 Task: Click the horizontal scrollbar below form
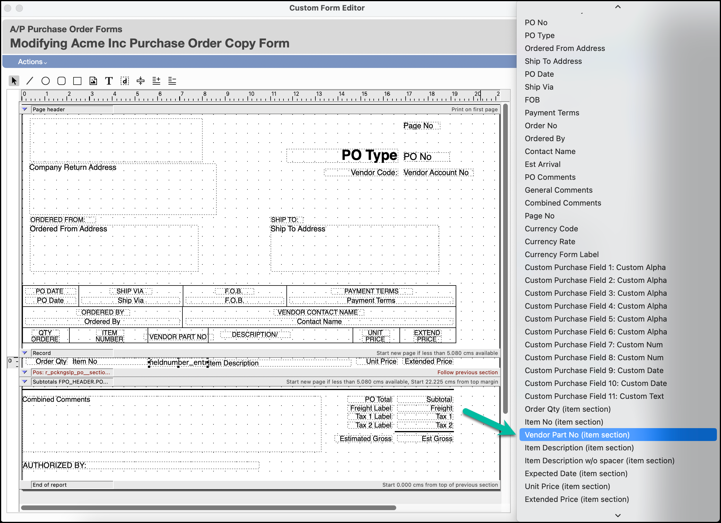pyautogui.click(x=208, y=507)
